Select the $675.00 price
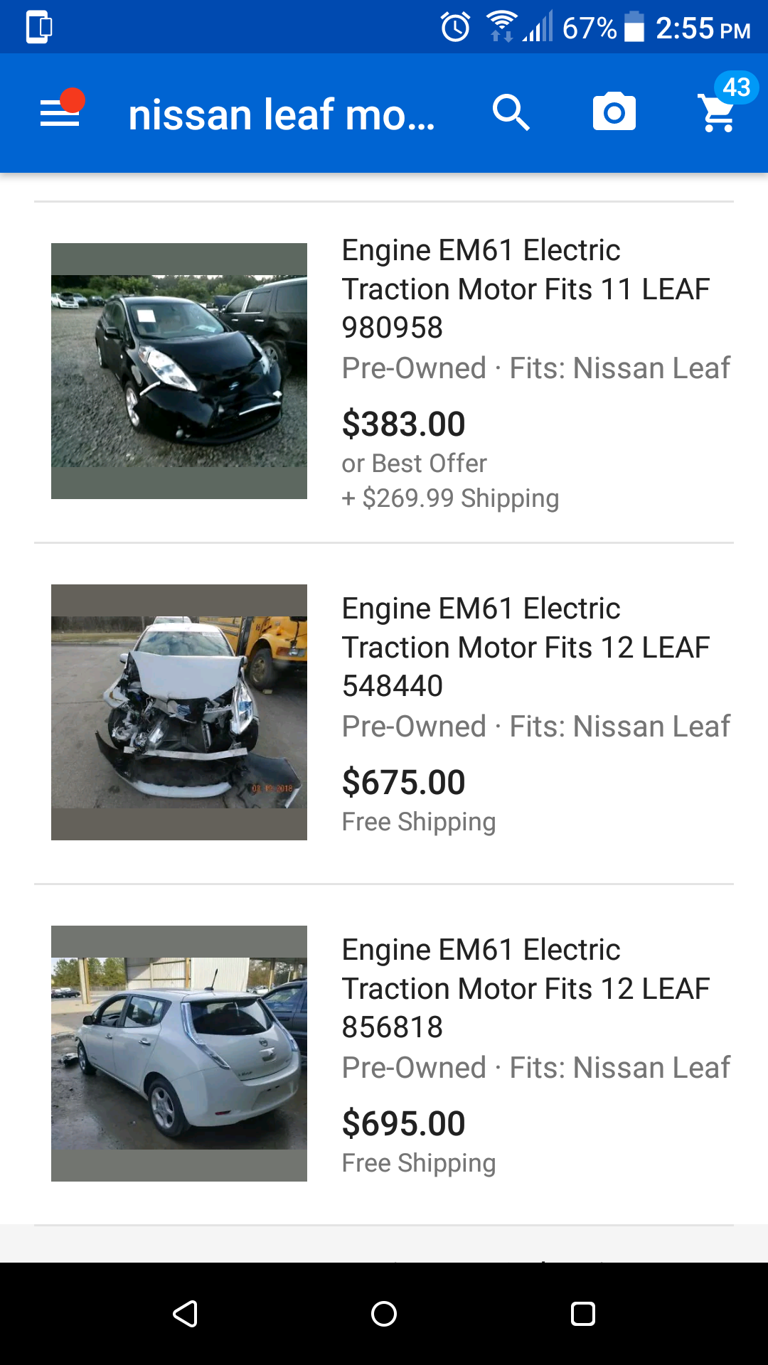 click(x=403, y=783)
